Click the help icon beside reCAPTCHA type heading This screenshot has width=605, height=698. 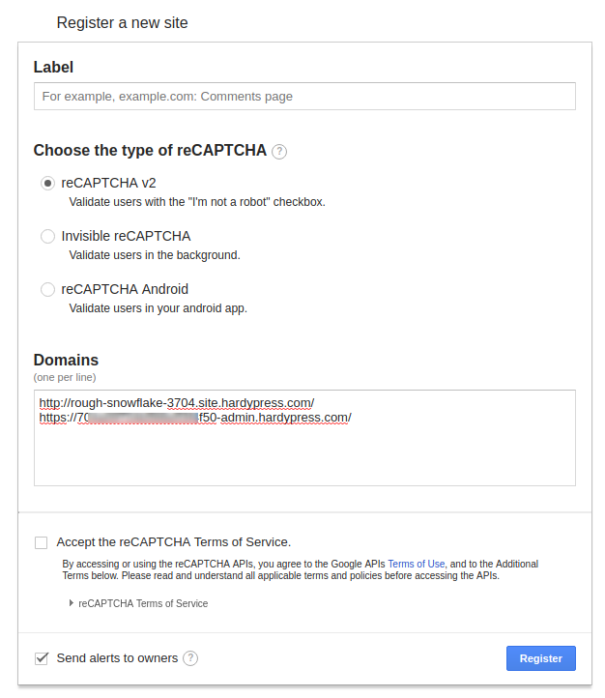279,151
